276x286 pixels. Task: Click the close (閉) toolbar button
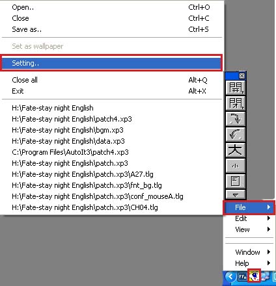[236, 103]
